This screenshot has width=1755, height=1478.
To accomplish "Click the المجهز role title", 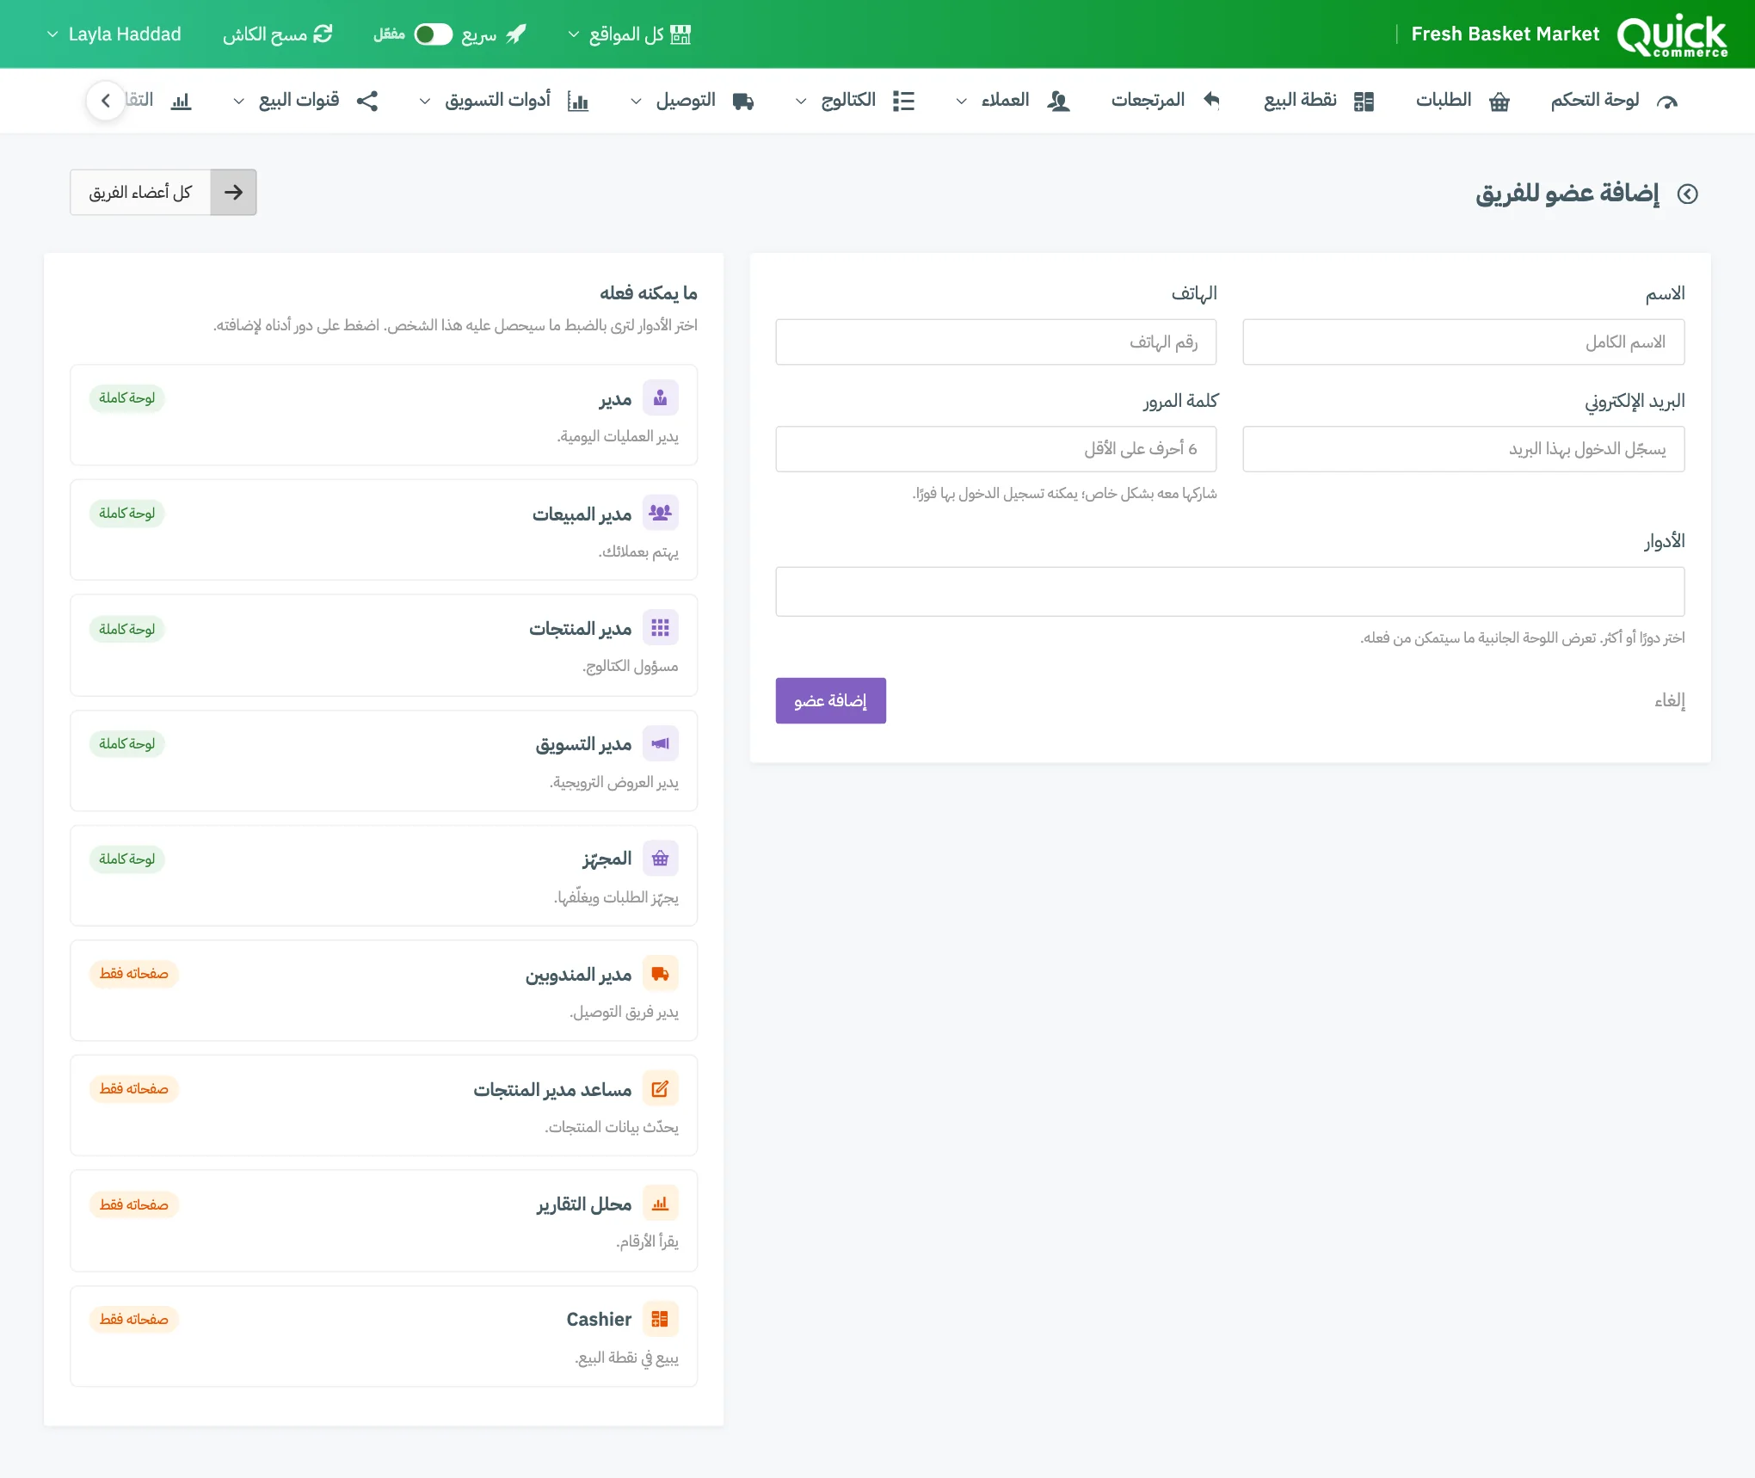I will click(x=607, y=859).
